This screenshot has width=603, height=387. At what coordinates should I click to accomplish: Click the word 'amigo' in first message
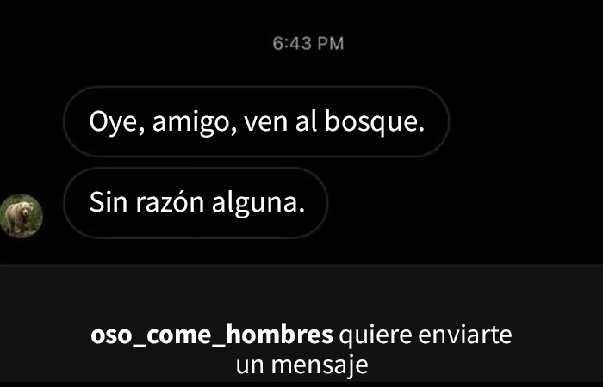(190, 123)
